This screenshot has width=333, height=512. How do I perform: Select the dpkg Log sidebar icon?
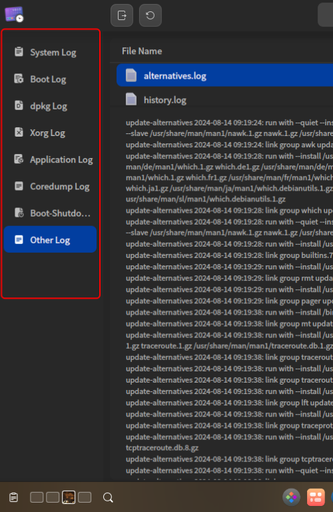tap(19, 106)
